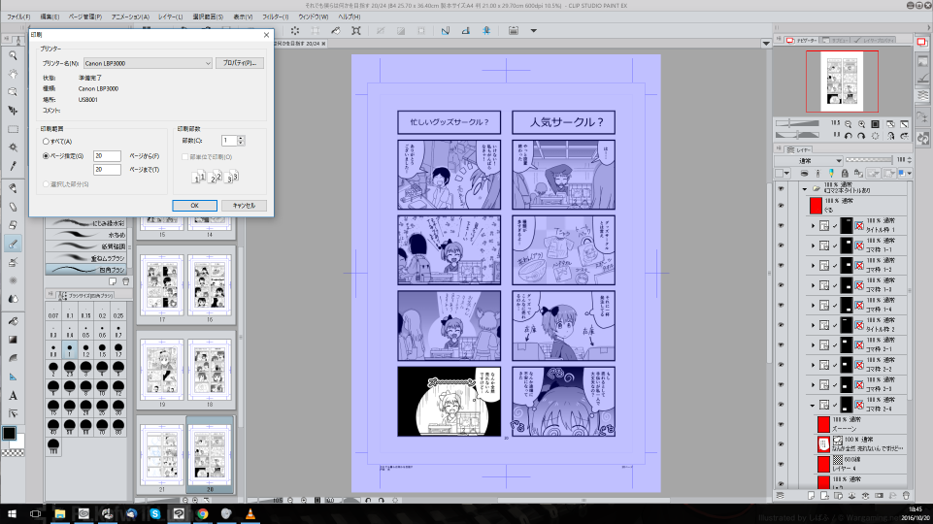Viewport: 933px width, 524px height.
Task: Select the Text tool in toolbar
Action: (x=14, y=395)
